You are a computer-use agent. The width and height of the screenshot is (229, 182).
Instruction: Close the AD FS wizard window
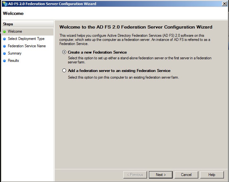pyautogui.click(x=224, y=4)
